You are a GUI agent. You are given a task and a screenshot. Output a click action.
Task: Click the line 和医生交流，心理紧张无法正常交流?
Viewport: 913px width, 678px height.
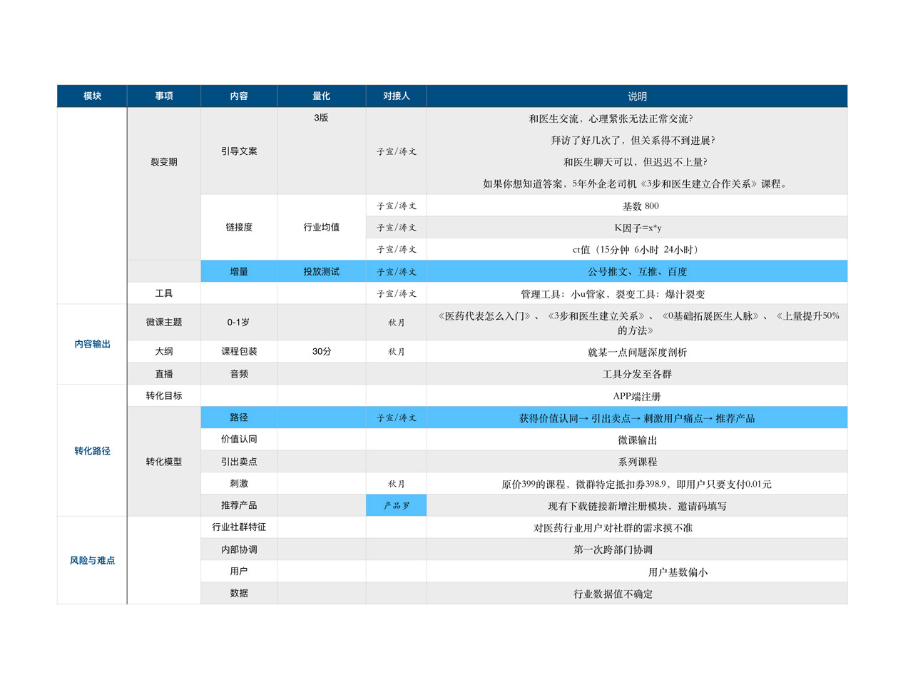pos(611,118)
